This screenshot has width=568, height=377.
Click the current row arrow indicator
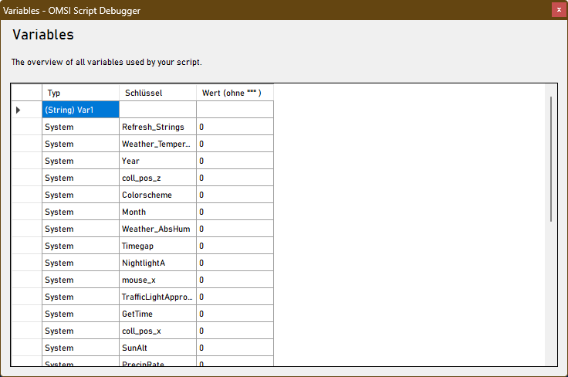click(x=19, y=110)
